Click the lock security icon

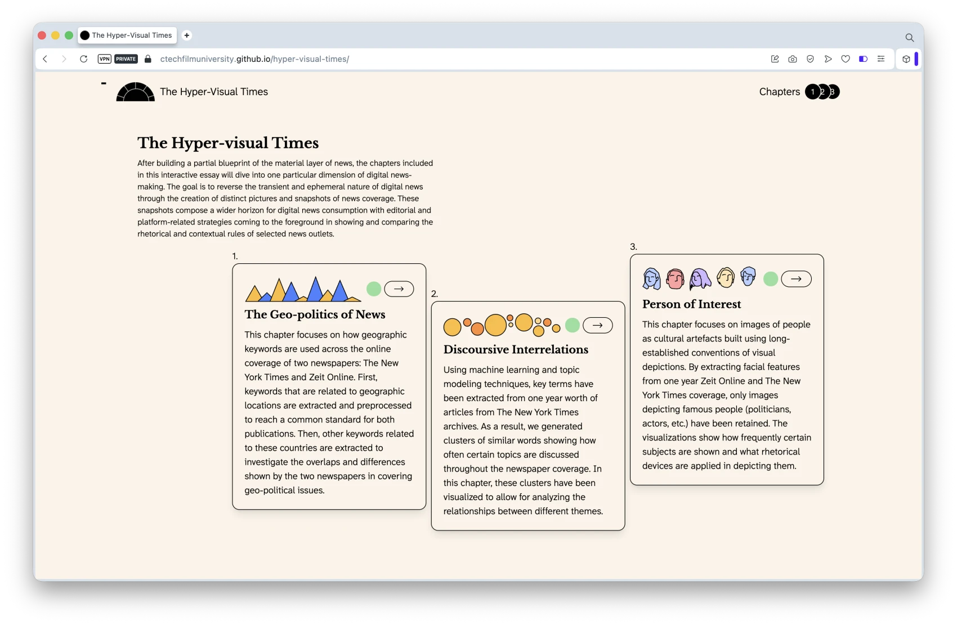tap(148, 59)
